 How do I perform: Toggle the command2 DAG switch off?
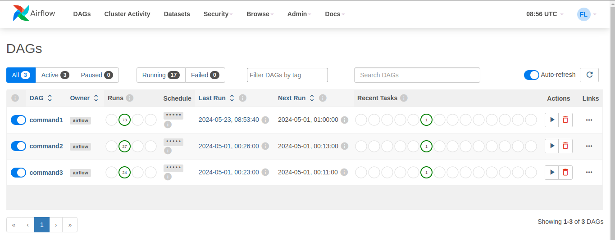(x=18, y=146)
